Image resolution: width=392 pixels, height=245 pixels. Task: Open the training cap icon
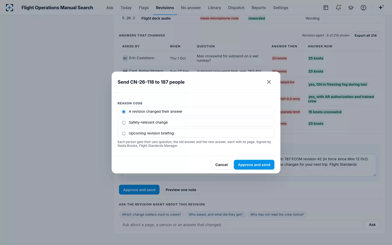(351, 8)
